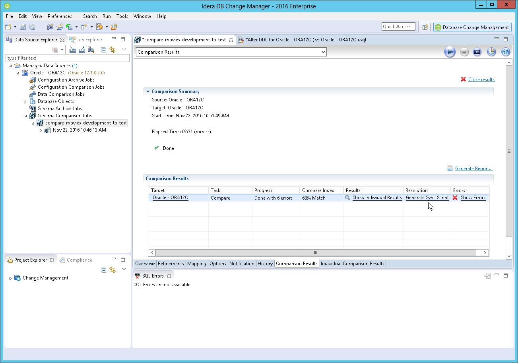Open dropdown arrow next to green arrow icon
Image resolution: width=518 pixels, height=363 pixels.
[76, 27]
